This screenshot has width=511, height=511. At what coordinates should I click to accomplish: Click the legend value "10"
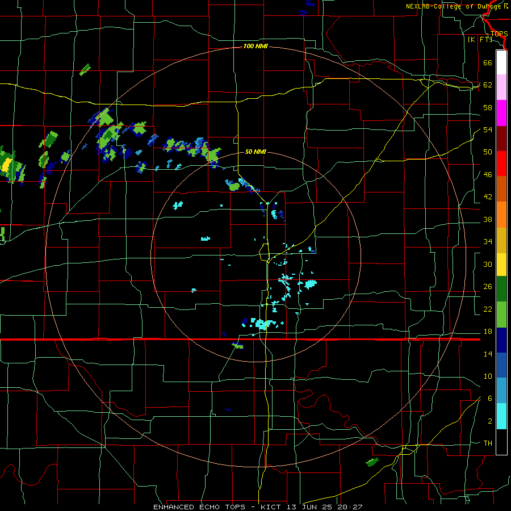(x=488, y=376)
